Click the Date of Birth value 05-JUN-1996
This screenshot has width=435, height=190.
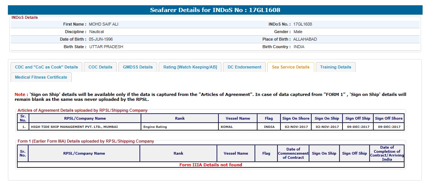click(x=101, y=39)
